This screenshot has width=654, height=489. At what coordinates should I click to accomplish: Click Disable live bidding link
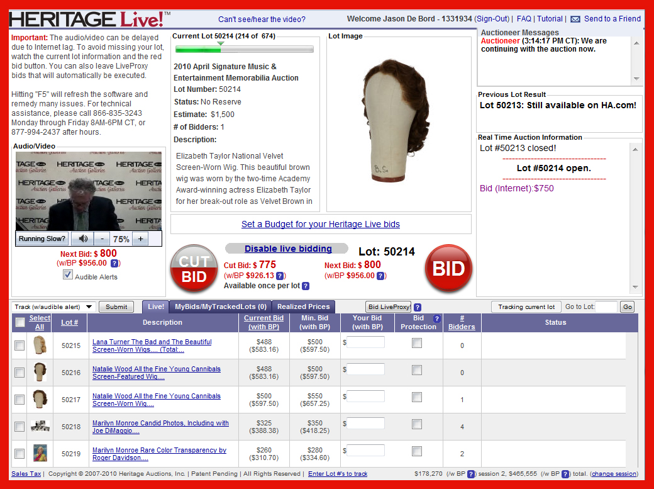[288, 249]
